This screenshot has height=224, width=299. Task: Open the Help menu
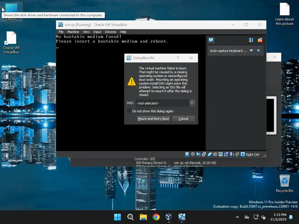(x=123, y=32)
